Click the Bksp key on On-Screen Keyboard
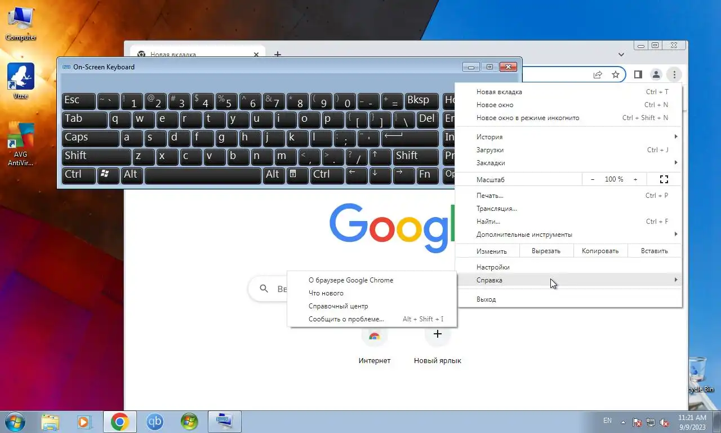This screenshot has height=433, width=721. 422,101
